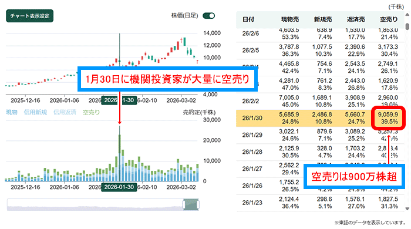Click the table scrollbar thumb

point(407,26)
